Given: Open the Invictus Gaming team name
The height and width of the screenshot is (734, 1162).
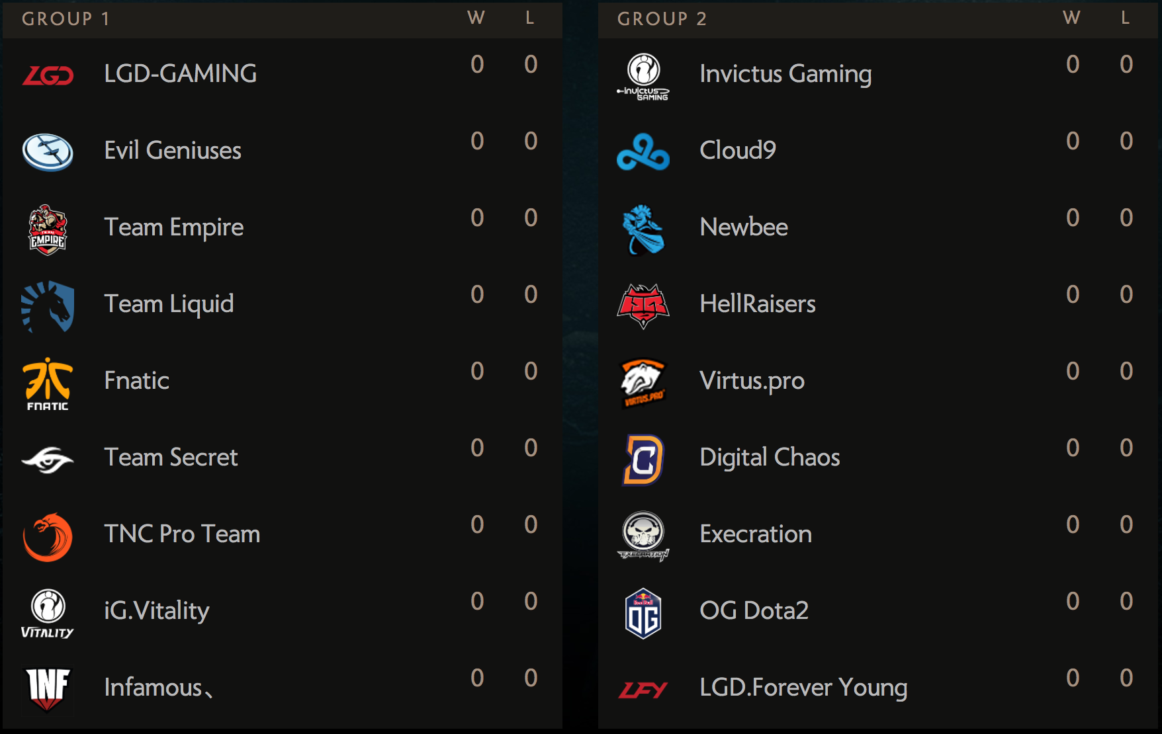Looking at the screenshot, I should click(785, 74).
